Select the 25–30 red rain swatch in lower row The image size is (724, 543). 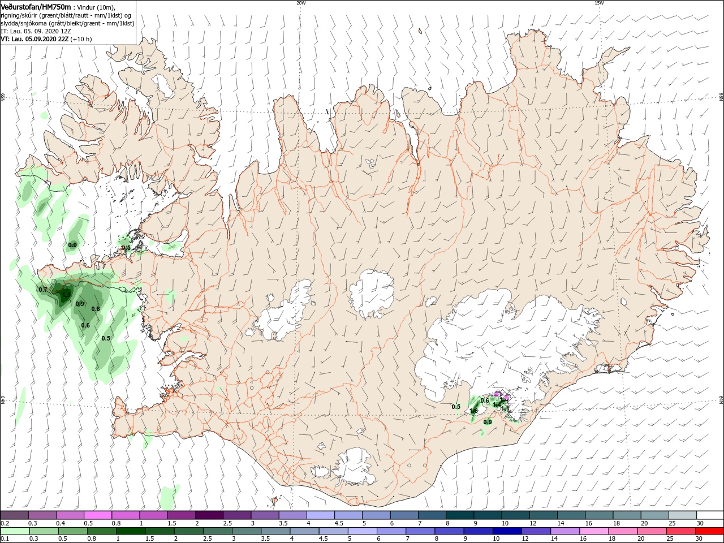click(680, 531)
